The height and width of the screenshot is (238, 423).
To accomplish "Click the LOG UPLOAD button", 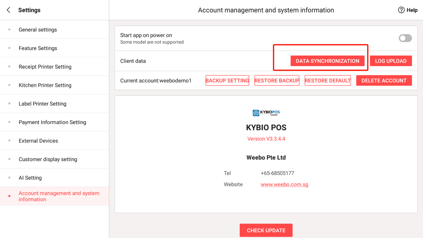I will [x=391, y=61].
